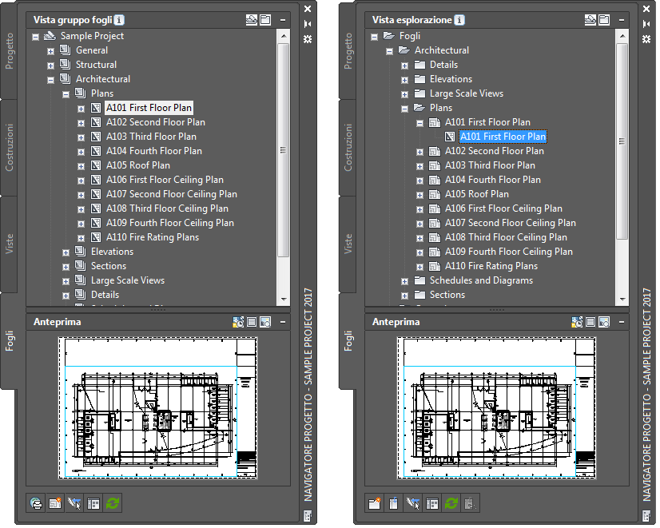Click vertical scrollbar thumb in Vista esplorazione tree
This screenshot has width=660, height=528.
[x=622, y=141]
